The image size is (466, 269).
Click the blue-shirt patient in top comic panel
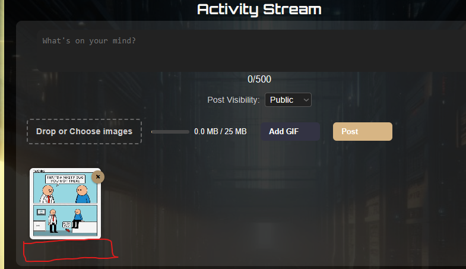tap(83, 194)
